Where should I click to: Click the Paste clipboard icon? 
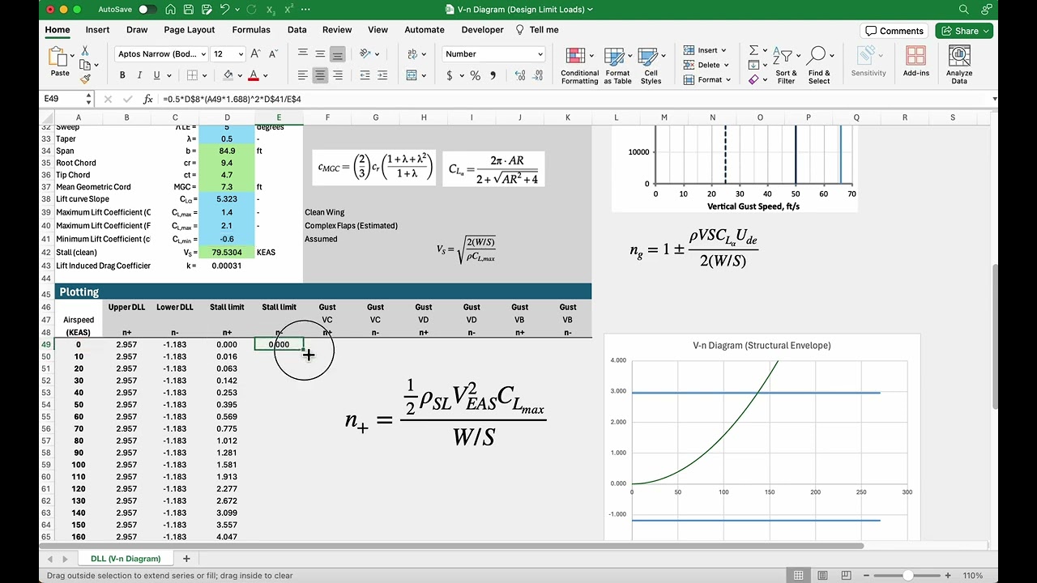coord(59,57)
